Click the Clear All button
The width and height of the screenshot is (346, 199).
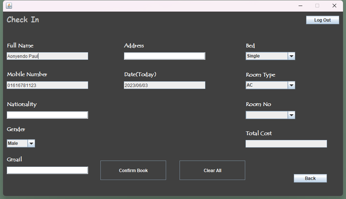[x=212, y=170]
